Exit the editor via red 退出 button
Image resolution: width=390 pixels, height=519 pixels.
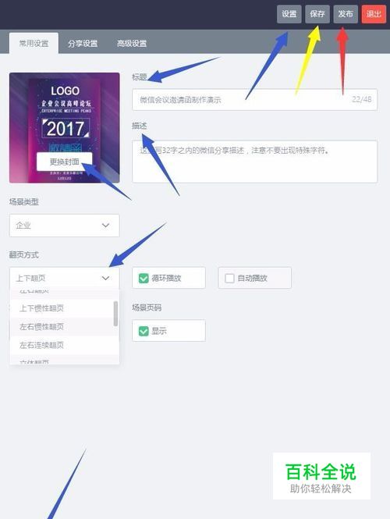374,14
